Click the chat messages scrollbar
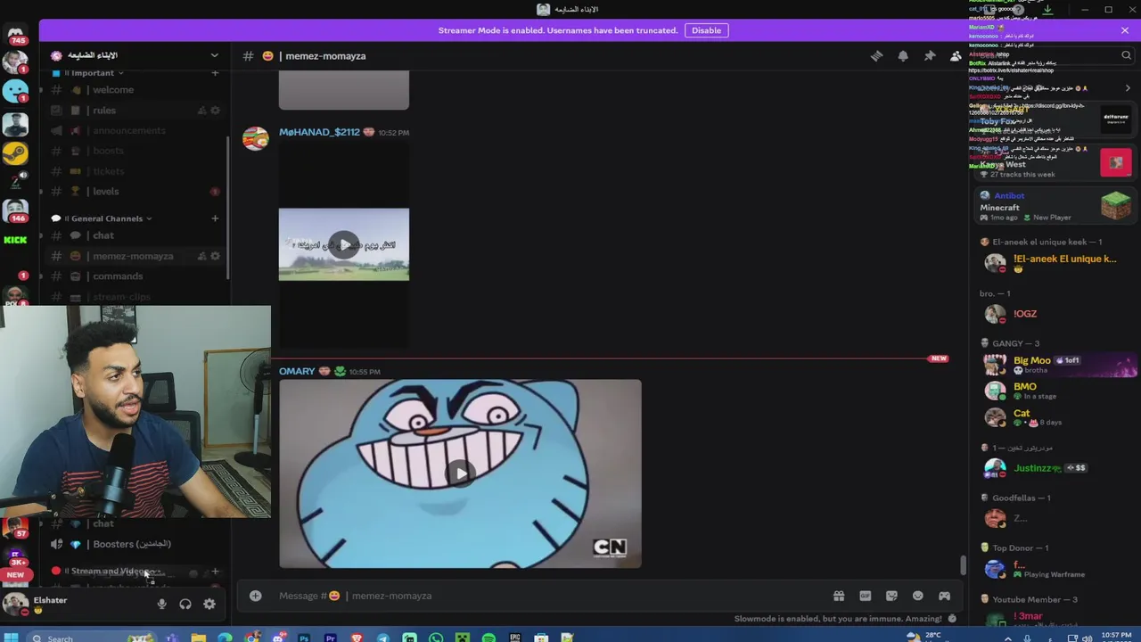The height and width of the screenshot is (642, 1141). pyautogui.click(x=963, y=565)
